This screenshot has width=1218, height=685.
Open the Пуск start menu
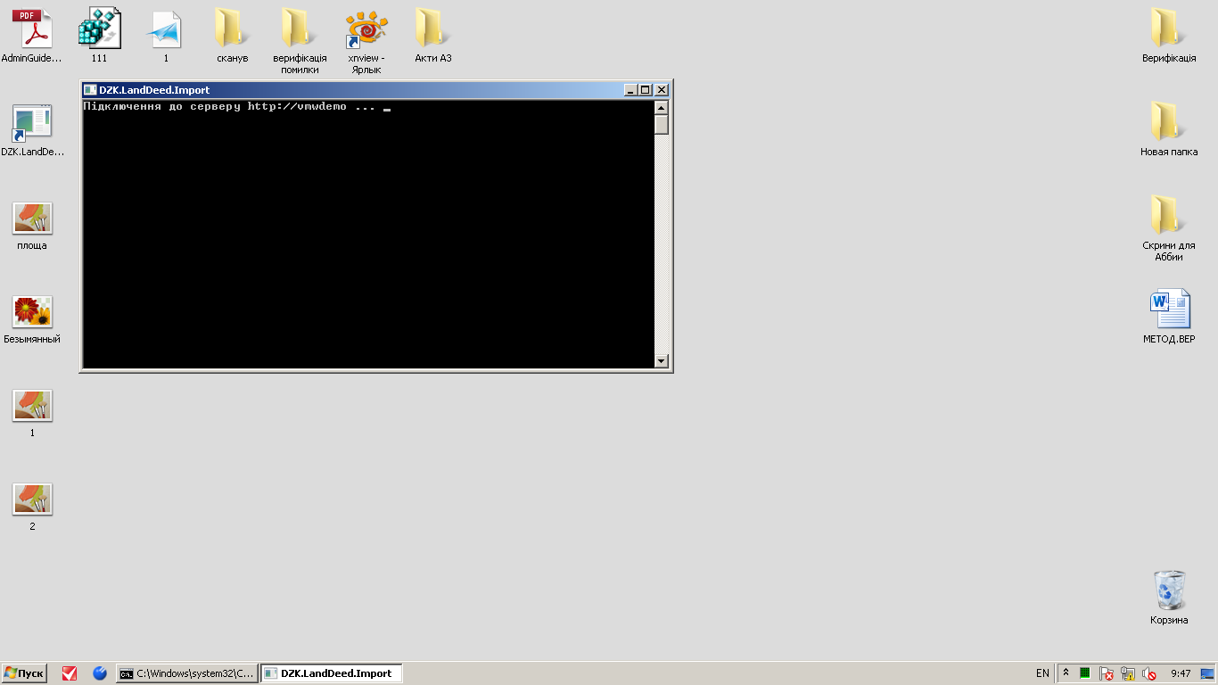tap(24, 673)
